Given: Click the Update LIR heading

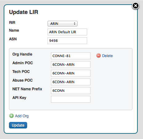Looking at the screenshot, I should click(23, 12).
